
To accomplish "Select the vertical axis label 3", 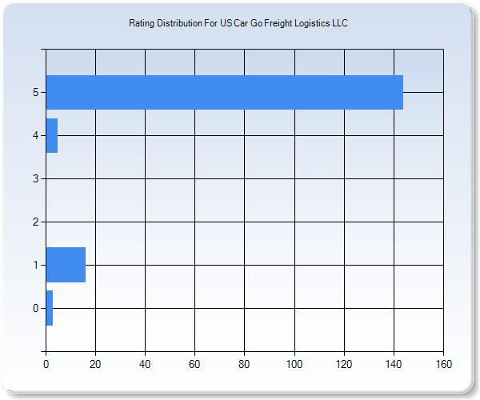I will (x=35, y=179).
